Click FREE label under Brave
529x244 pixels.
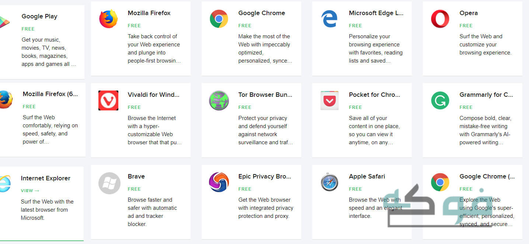[x=134, y=189]
